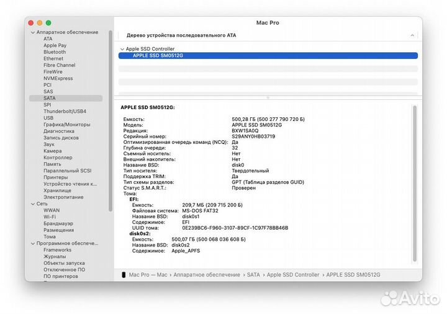447x314 pixels.
Task: Collapse the Аппаратное обеспечение section
Action: pos(33,32)
